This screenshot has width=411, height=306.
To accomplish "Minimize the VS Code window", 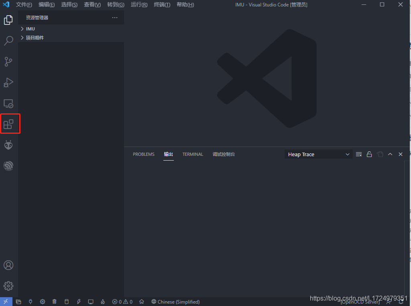I will [x=364, y=5].
